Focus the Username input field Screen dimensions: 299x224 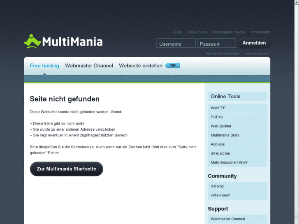point(176,43)
